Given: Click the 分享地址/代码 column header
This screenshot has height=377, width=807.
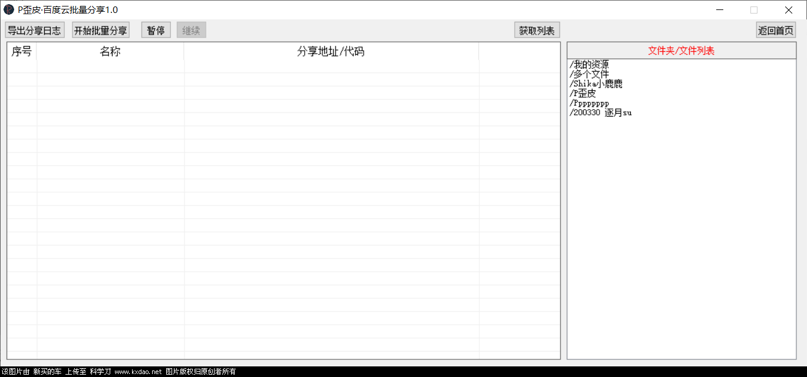Looking at the screenshot, I should tap(331, 52).
